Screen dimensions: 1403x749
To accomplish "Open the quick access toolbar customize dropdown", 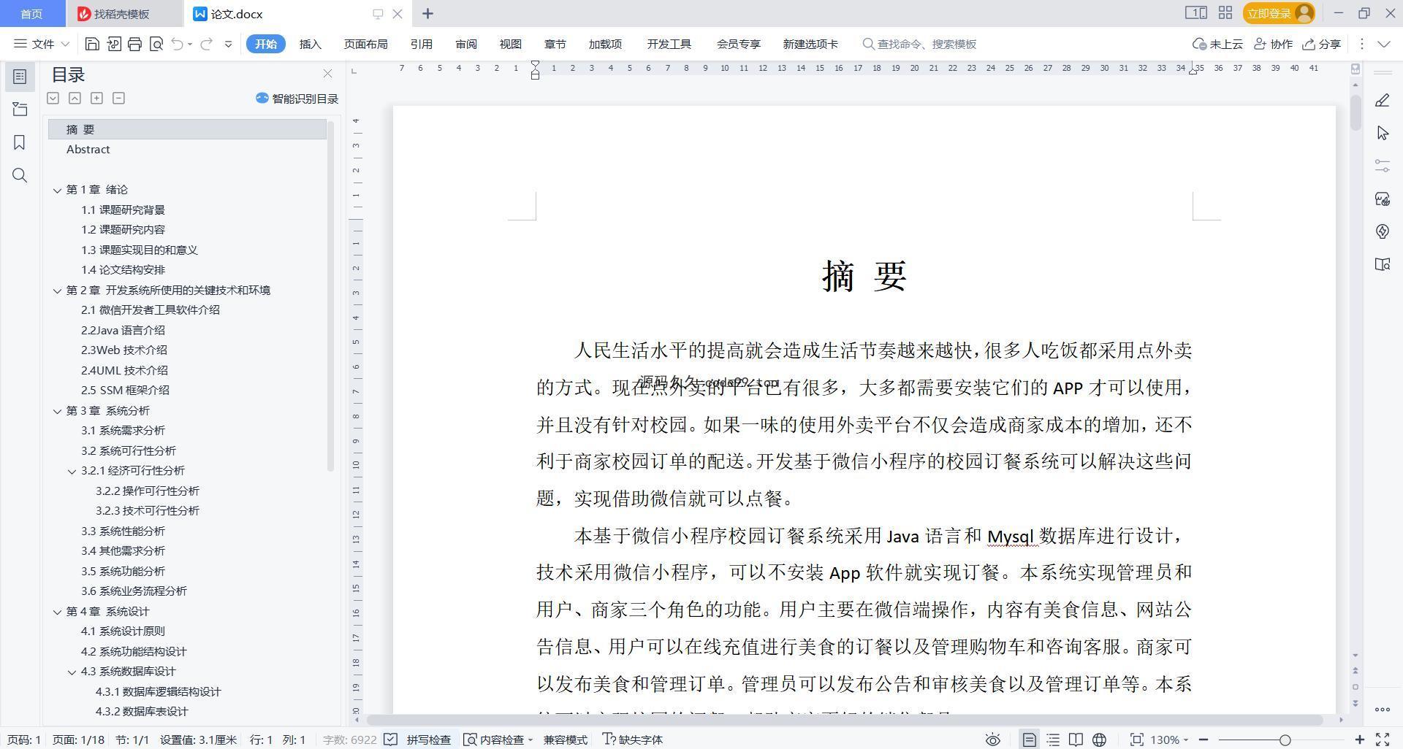I will coord(228,44).
